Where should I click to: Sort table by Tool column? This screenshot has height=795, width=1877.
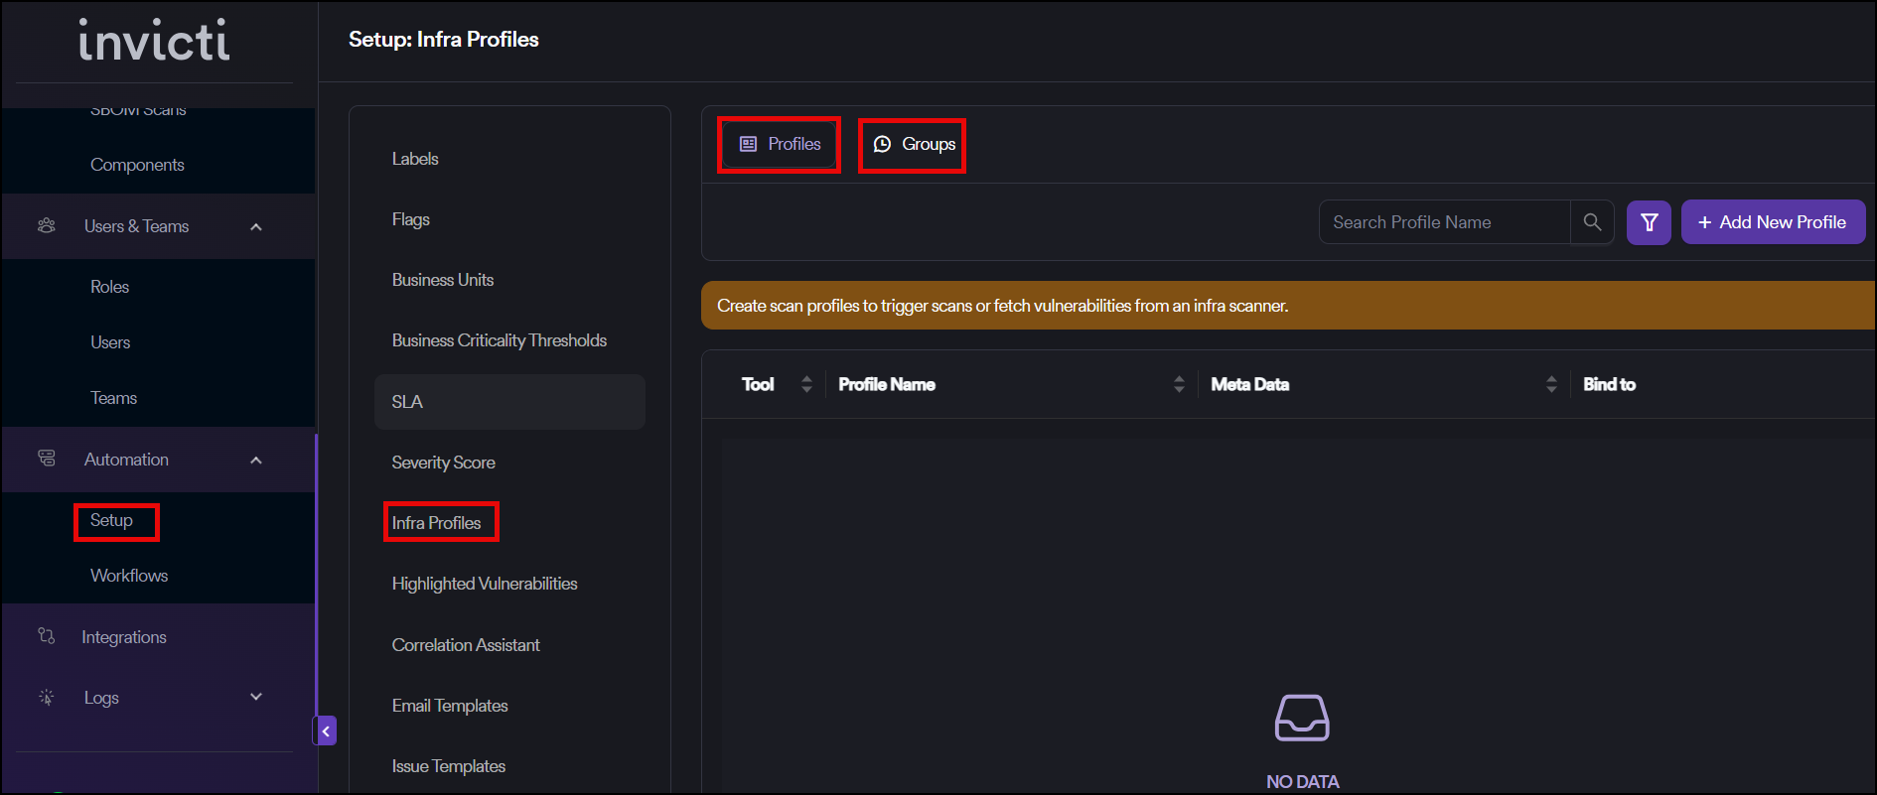pos(806,384)
